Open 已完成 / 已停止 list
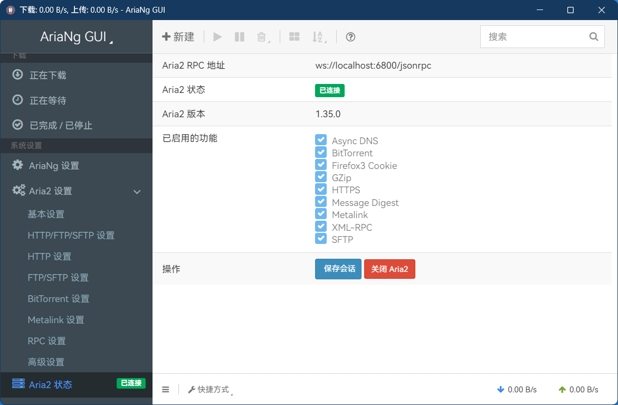Screen dimensions: 618x405 pyautogui.click(x=76, y=125)
